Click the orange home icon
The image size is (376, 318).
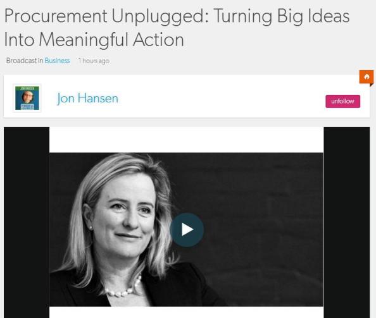point(367,77)
